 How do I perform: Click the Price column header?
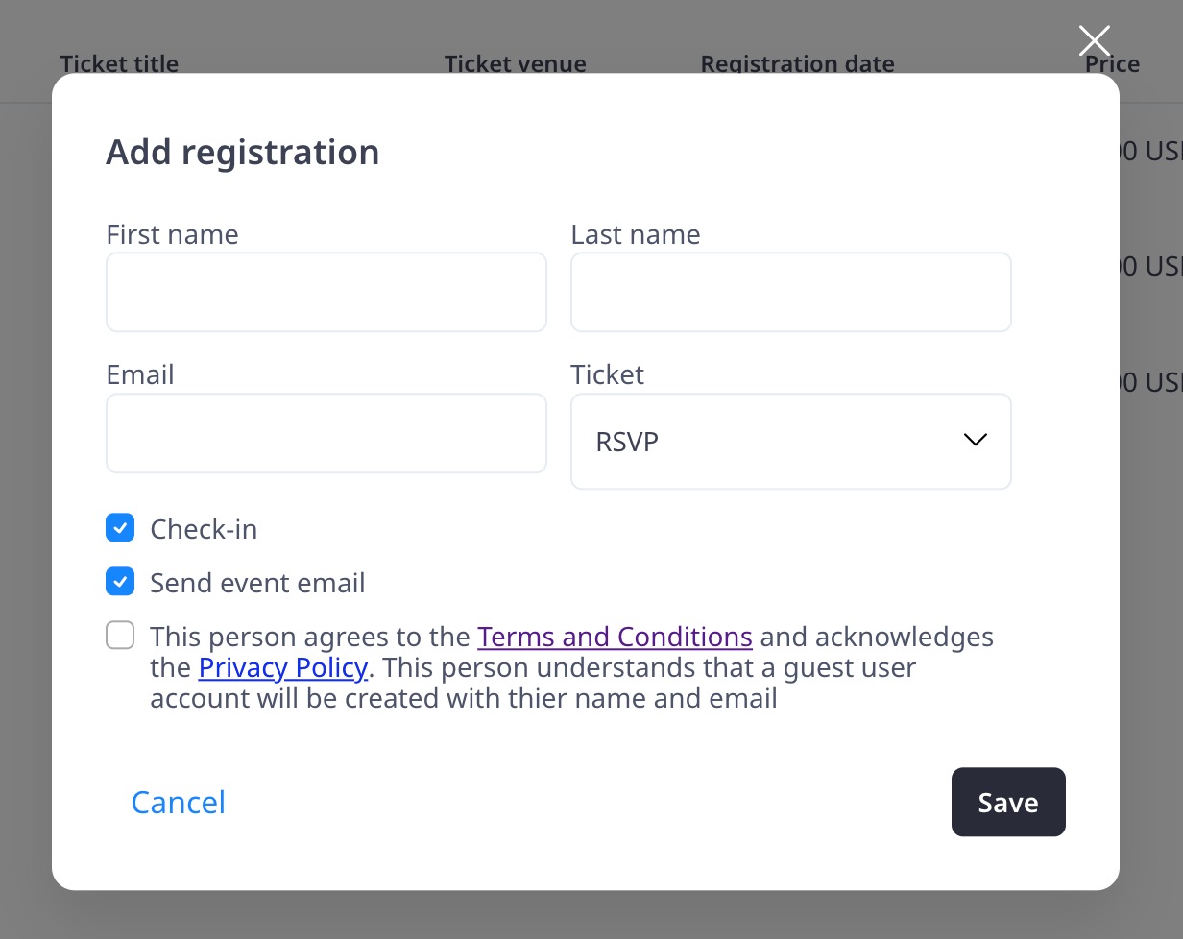point(1112,64)
